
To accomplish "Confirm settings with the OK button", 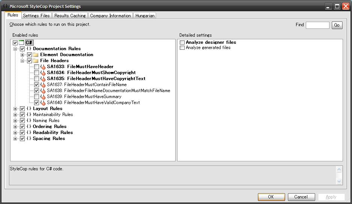I will [x=271, y=197].
